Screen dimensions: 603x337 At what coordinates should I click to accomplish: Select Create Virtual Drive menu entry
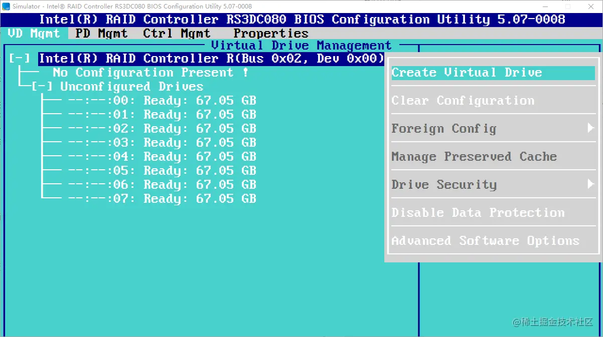pos(493,73)
